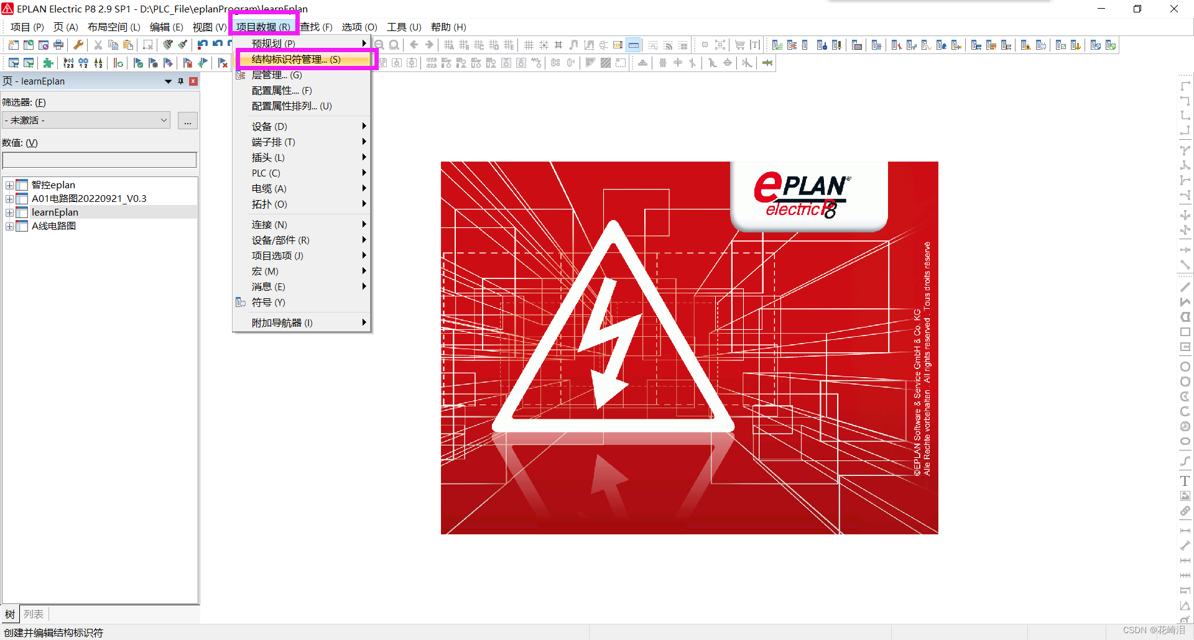Click the paste clipboard icon
Viewport: 1194px width, 640px height.
(x=128, y=45)
